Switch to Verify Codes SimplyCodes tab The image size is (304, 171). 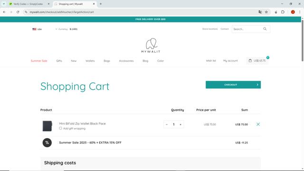28,4
